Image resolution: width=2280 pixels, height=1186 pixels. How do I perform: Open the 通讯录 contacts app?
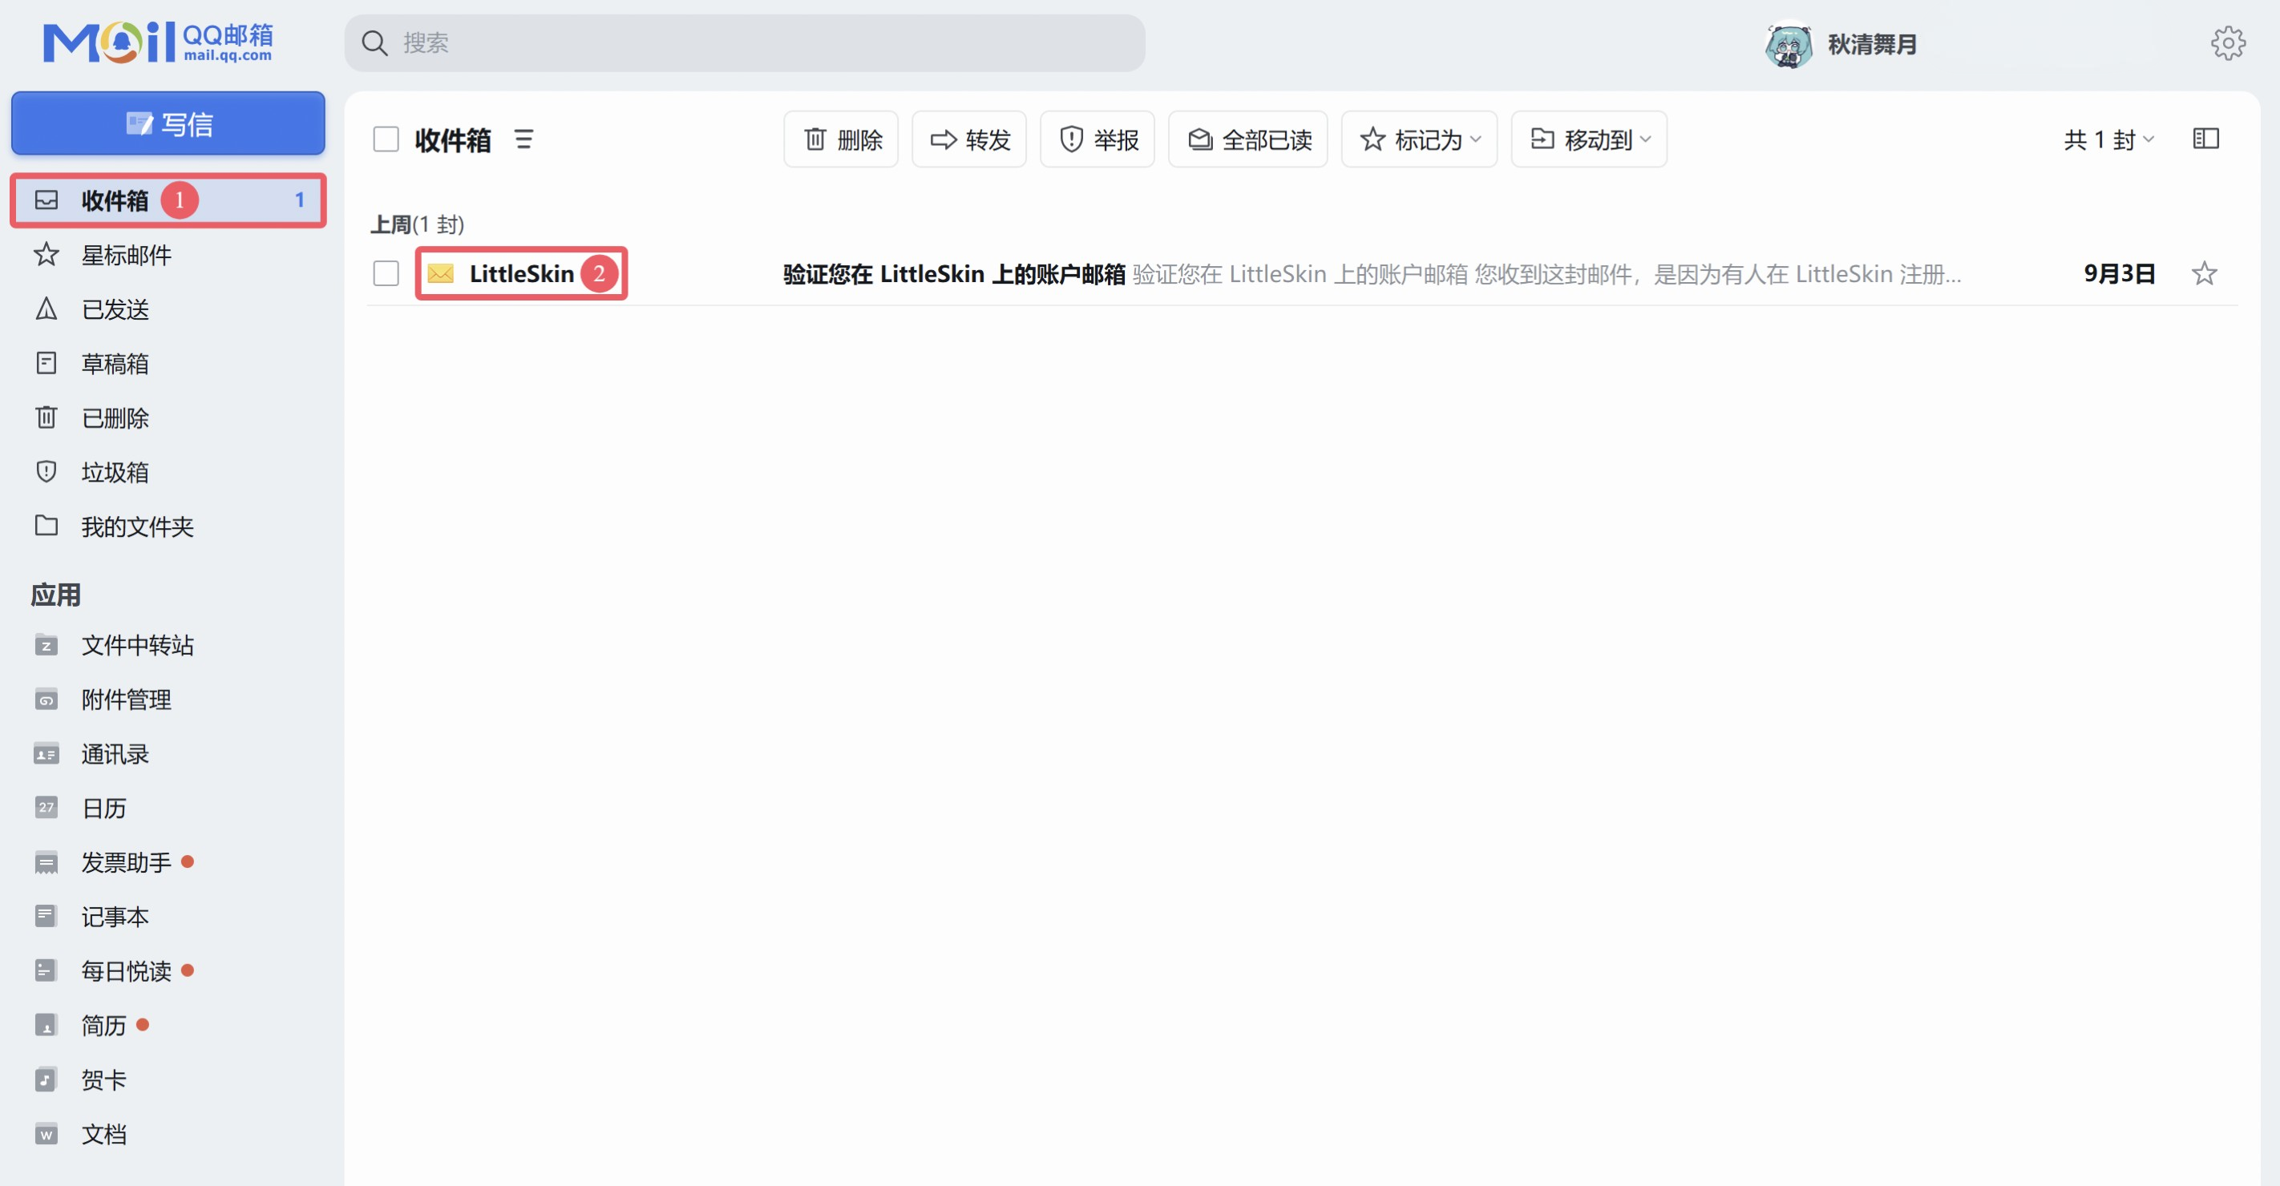[112, 753]
